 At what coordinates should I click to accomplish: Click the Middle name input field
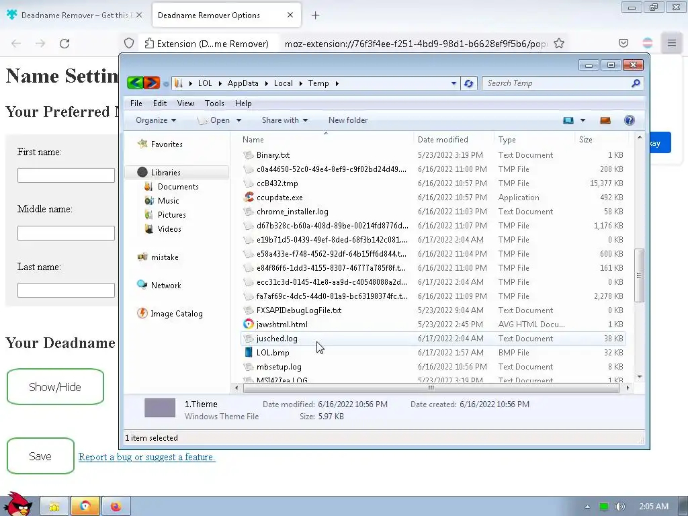(66, 232)
